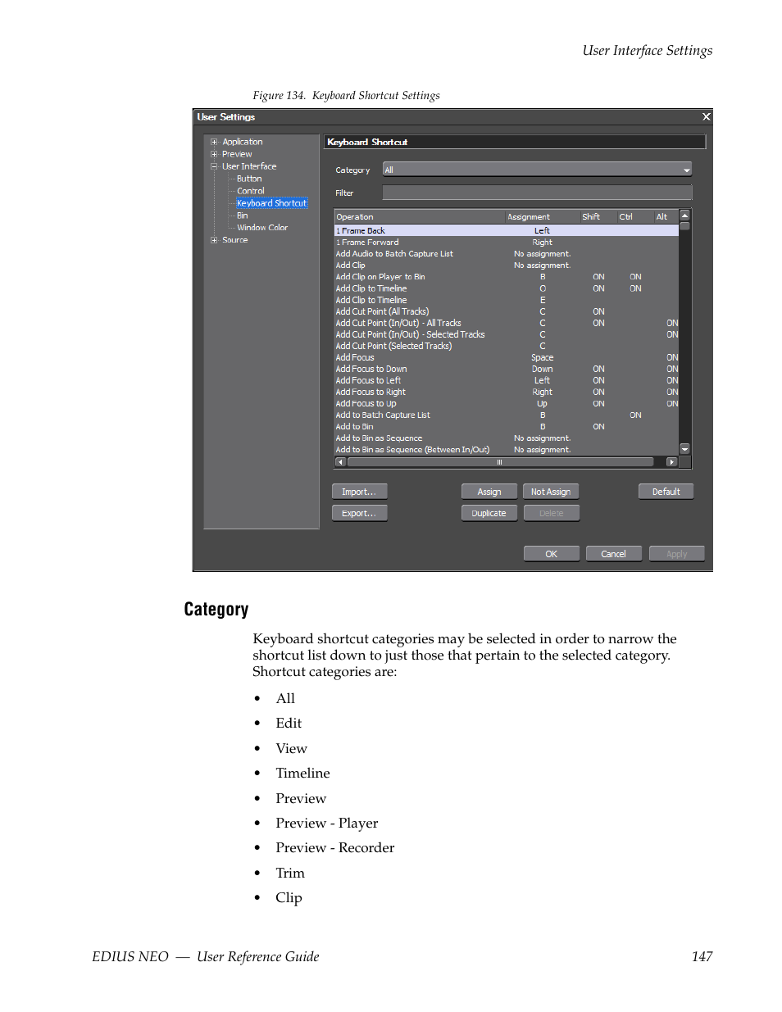Click the Ctrl column header
Image resolution: width=782 pixels, height=1012 pixels.
[634, 217]
